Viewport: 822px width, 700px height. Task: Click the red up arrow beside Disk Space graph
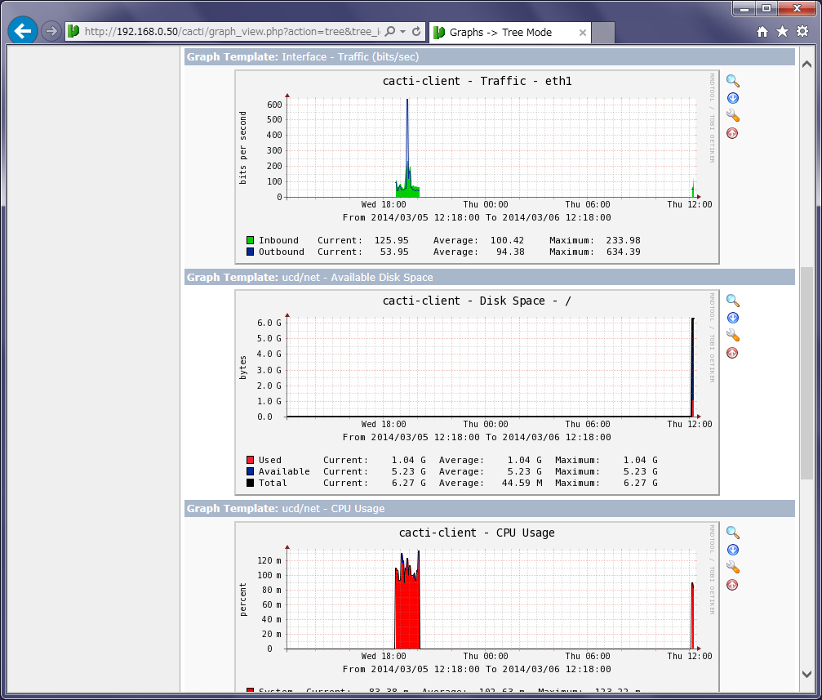[732, 353]
